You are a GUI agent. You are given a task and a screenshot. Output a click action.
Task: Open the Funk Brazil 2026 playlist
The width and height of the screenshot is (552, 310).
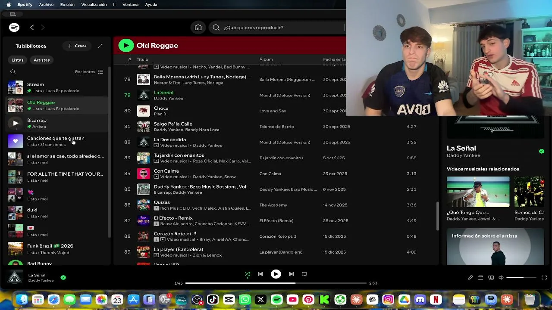(56, 249)
